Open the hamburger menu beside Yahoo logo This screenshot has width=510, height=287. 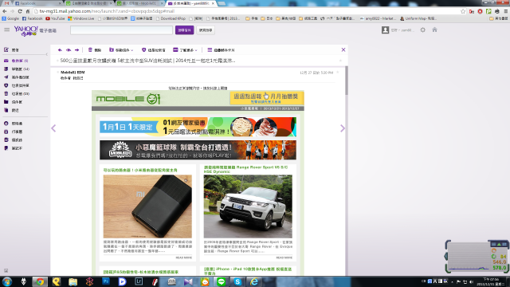(x=7, y=29)
